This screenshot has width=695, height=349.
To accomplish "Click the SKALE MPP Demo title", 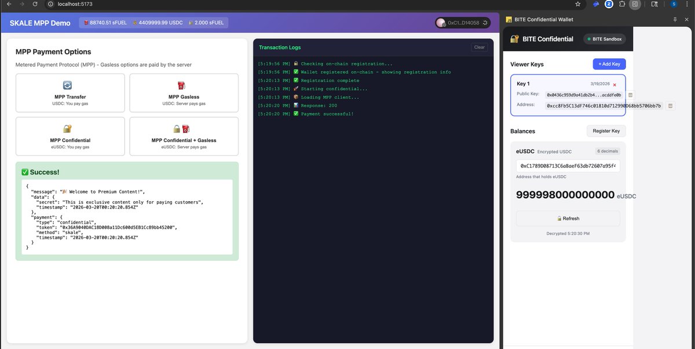I will [x=40, y=23].
